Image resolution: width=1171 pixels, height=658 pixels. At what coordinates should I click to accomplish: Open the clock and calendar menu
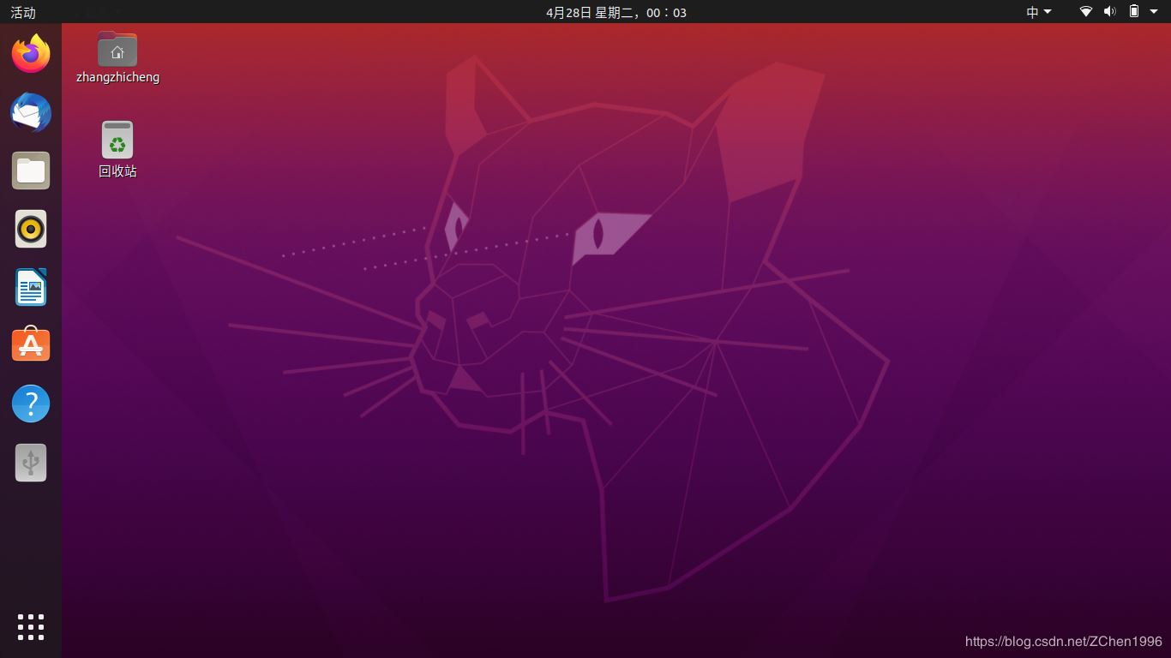(x=616, y=12)
